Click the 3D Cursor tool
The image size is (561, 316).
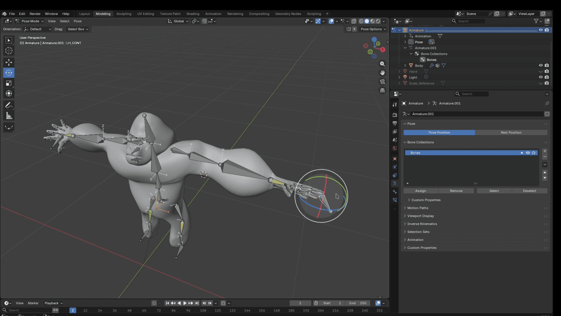pyautogui.click(x=9, y=51)
